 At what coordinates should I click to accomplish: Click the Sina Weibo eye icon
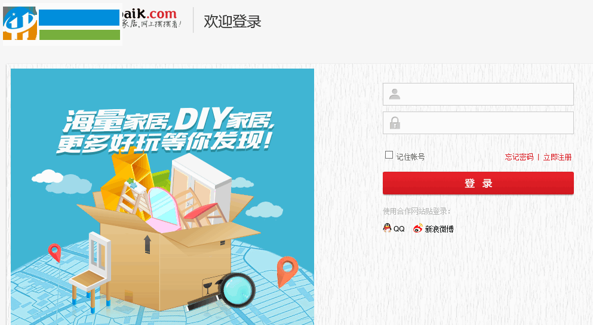[417, 228]
